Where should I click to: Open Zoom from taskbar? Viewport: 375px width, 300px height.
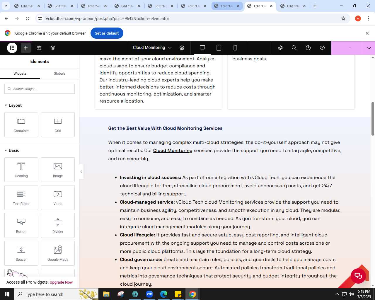pyautogui.click(x=149, y=294)
